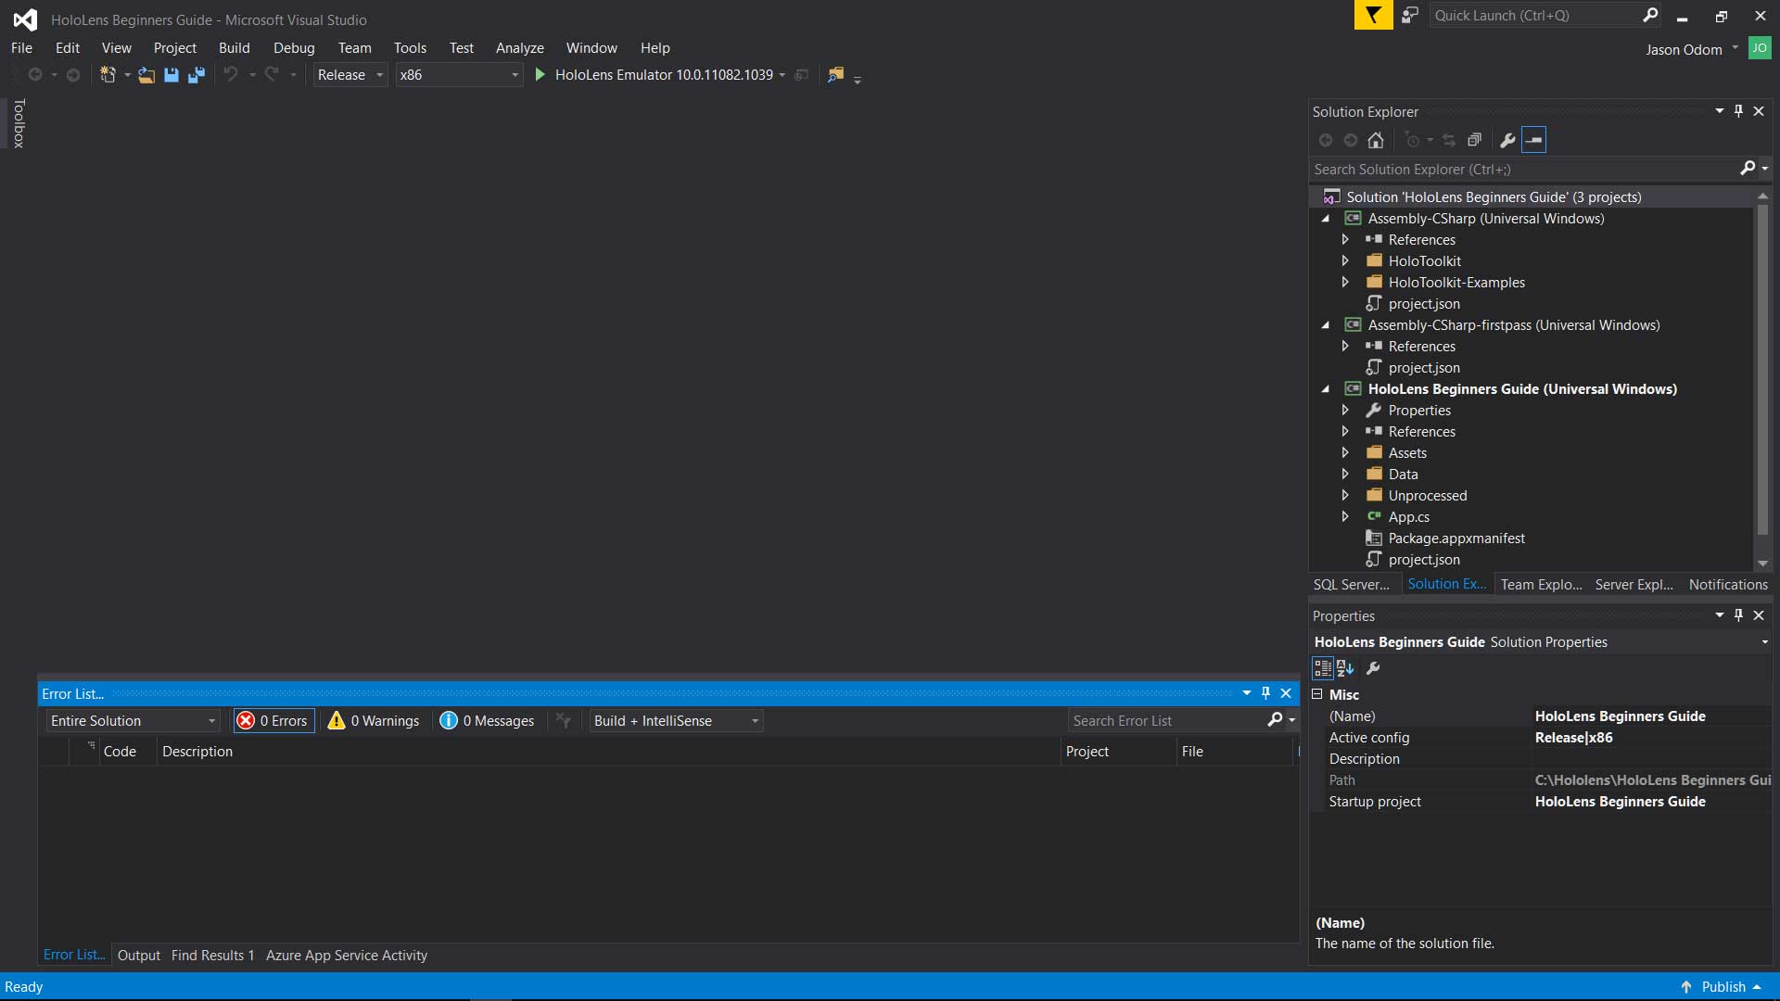Click the Save file toolbar icon
Viewport: 1780px width, 1001px height.
[x=172, y=75]
